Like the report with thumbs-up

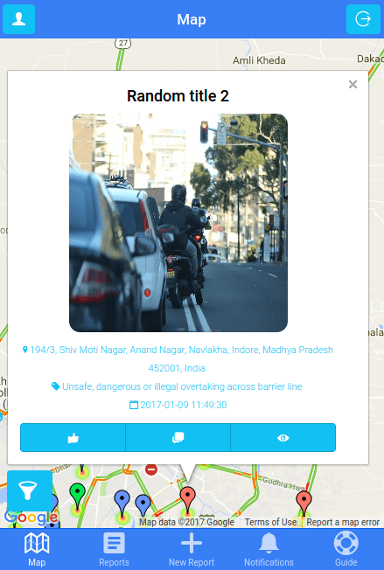pos(73,438)
